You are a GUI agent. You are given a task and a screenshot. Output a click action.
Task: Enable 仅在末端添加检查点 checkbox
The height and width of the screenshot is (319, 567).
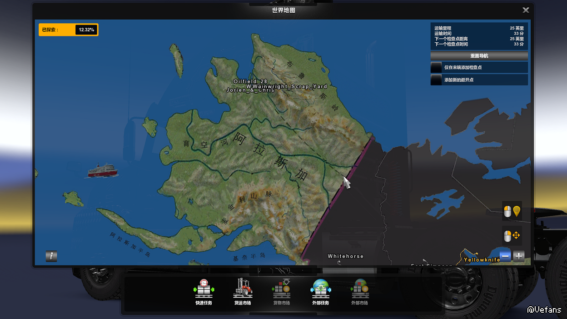(437, 67)
